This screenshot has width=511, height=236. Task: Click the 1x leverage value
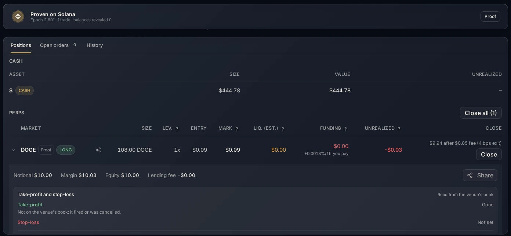coord(177,150)
